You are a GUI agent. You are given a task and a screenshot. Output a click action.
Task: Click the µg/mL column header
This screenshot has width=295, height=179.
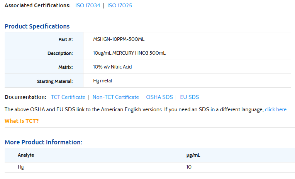[x=193, y=155]
